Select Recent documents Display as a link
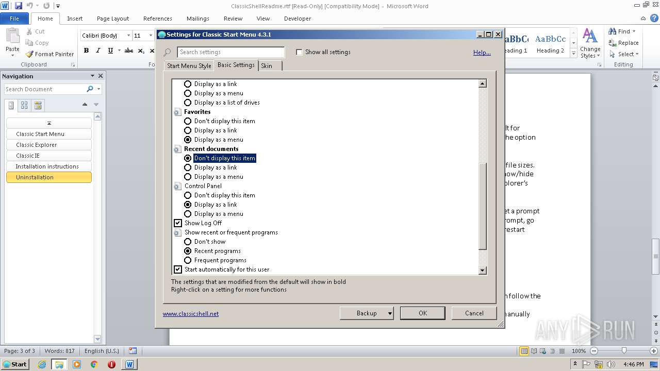 click(x=188, y=167)
